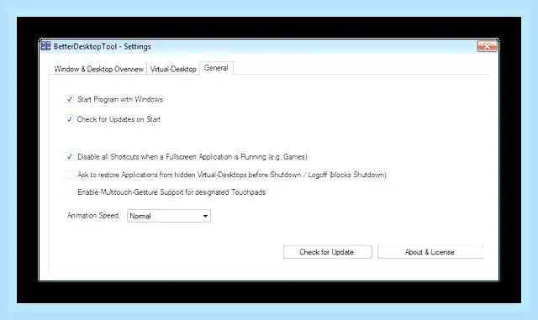Viewport: 538px width, 320px height.
Task: Open About & License
Action: click(430, 252)
